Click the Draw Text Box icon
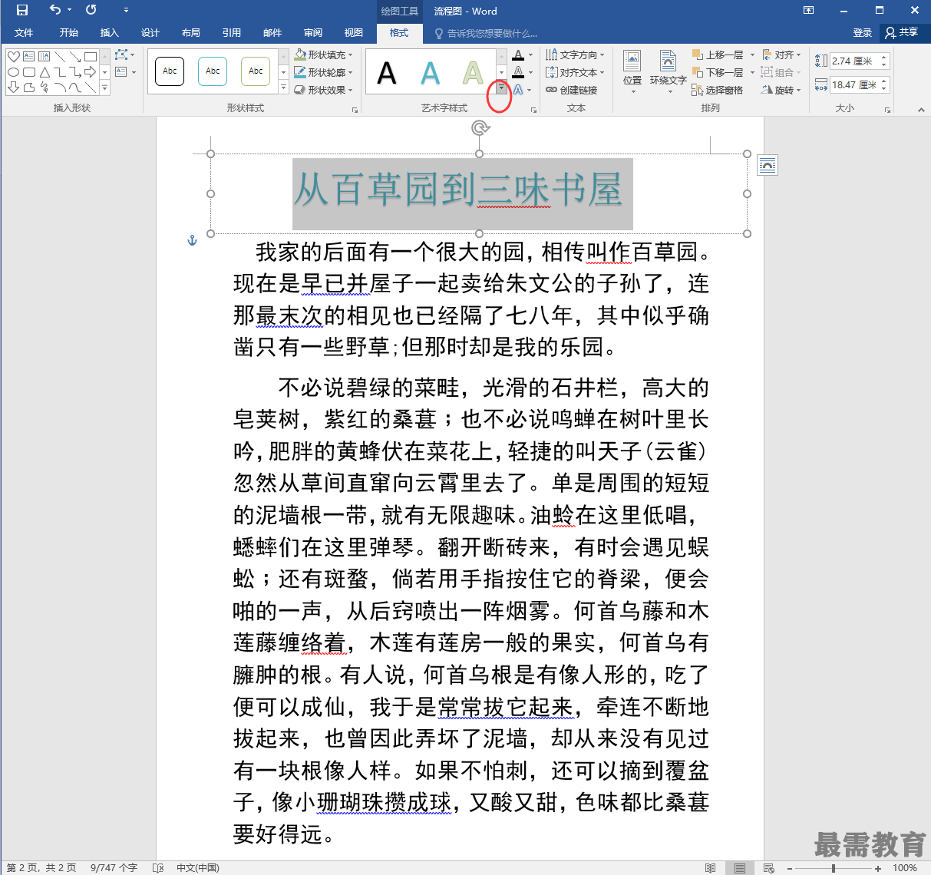Image resolution: width=931 pixels, height=875 pixels. (x=121, y=72)
